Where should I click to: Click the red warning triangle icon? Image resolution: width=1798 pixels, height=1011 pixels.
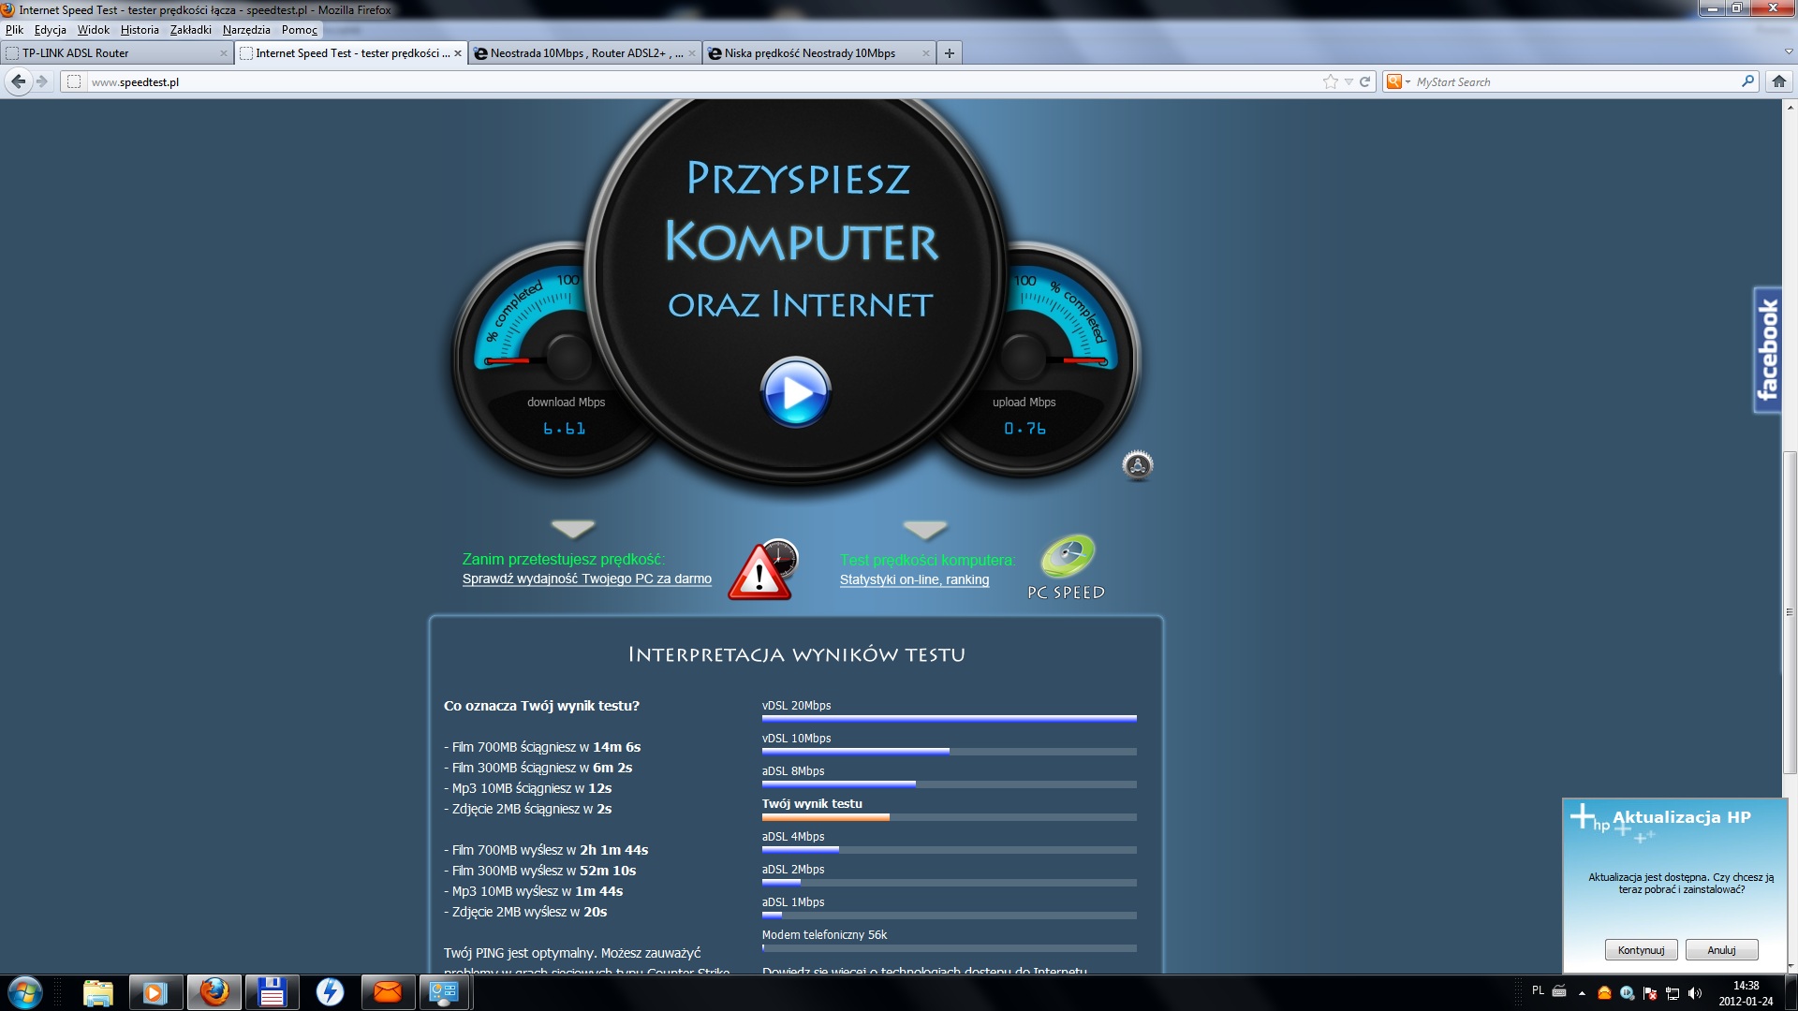click(759, 572)
